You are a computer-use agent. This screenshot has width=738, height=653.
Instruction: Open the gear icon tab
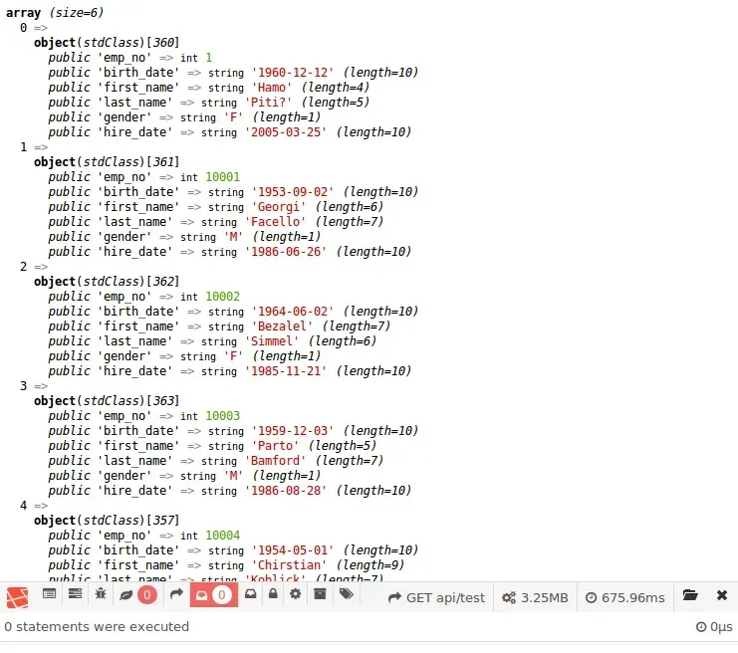[295, 593]
